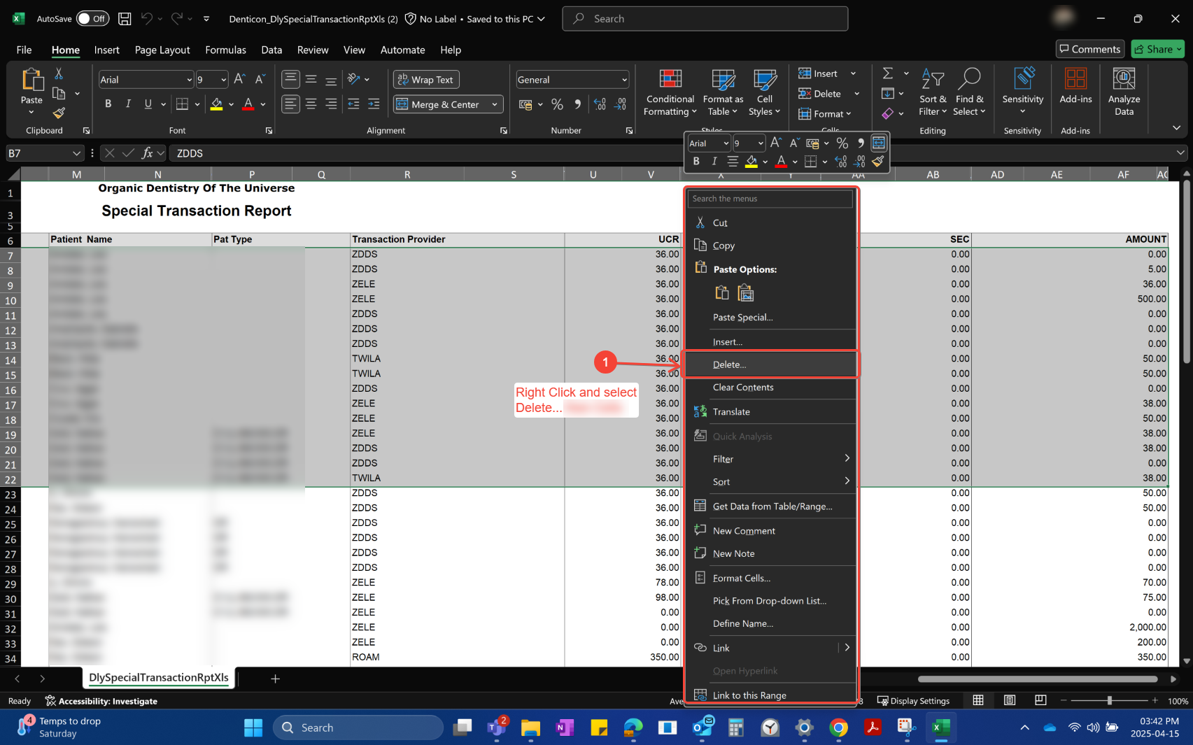Switch to Page Break Preview in status bar
Viewport: 1193px width, 745px height.
(1040, 700)
